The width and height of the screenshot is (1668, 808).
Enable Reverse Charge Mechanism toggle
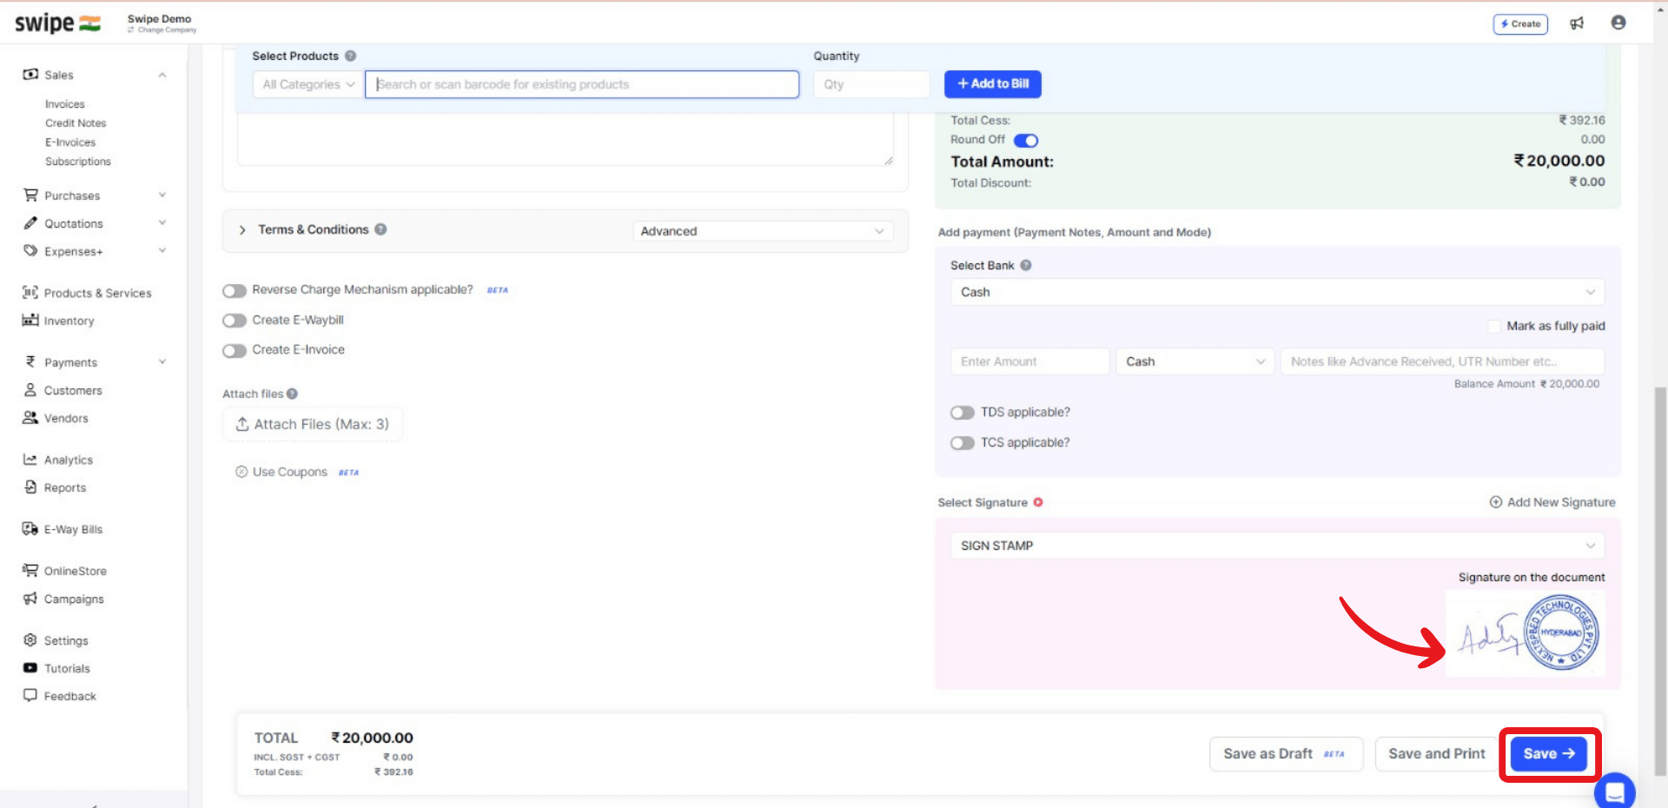pos(235,291)
